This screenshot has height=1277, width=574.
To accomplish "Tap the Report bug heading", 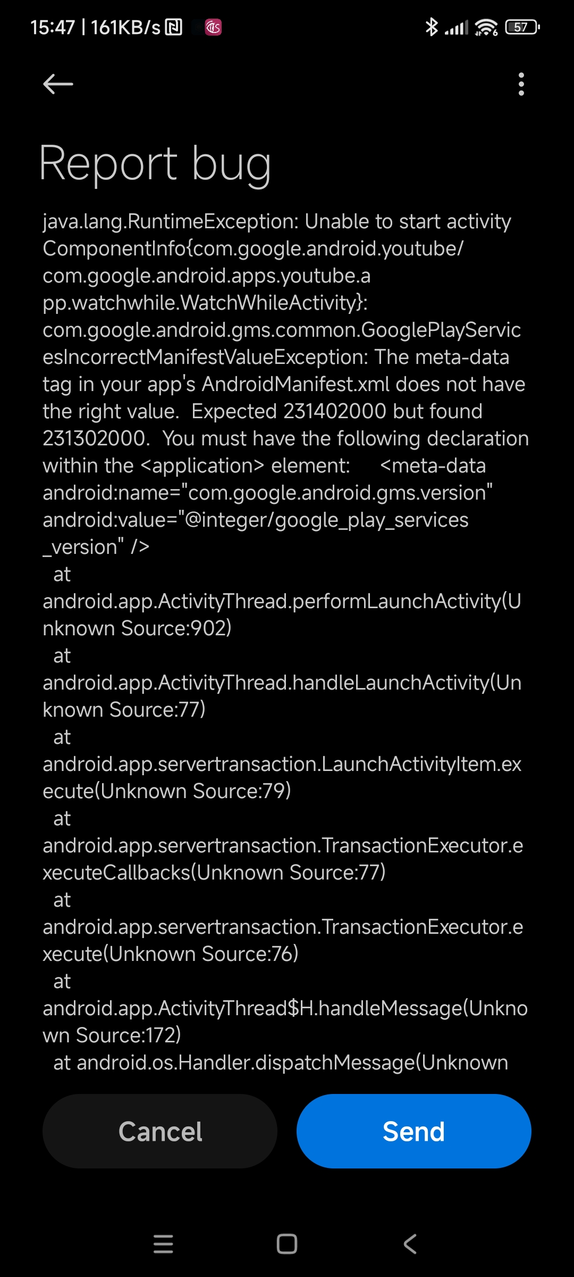I will click(x=155, y=163).
